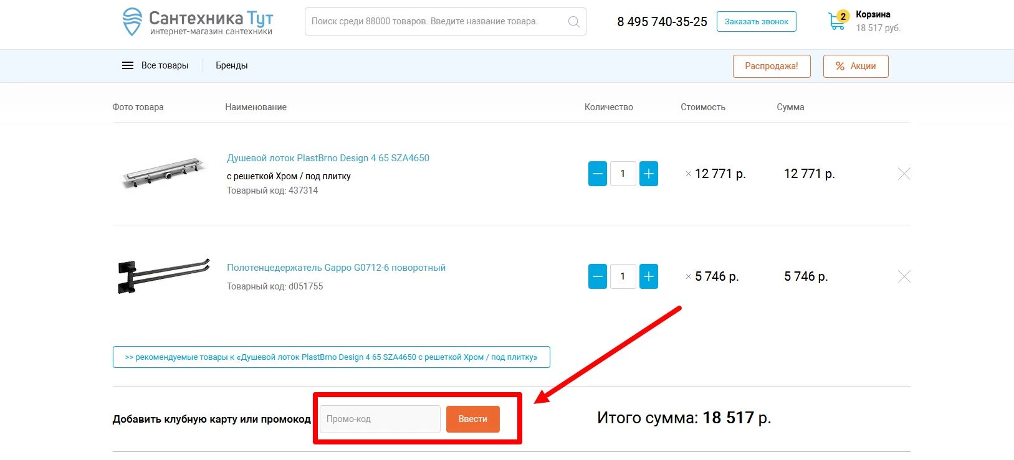Increase quantity of the Gappo towel holder
The height and width of the screenshot is (460, 1014).
[x=648, y=276]
